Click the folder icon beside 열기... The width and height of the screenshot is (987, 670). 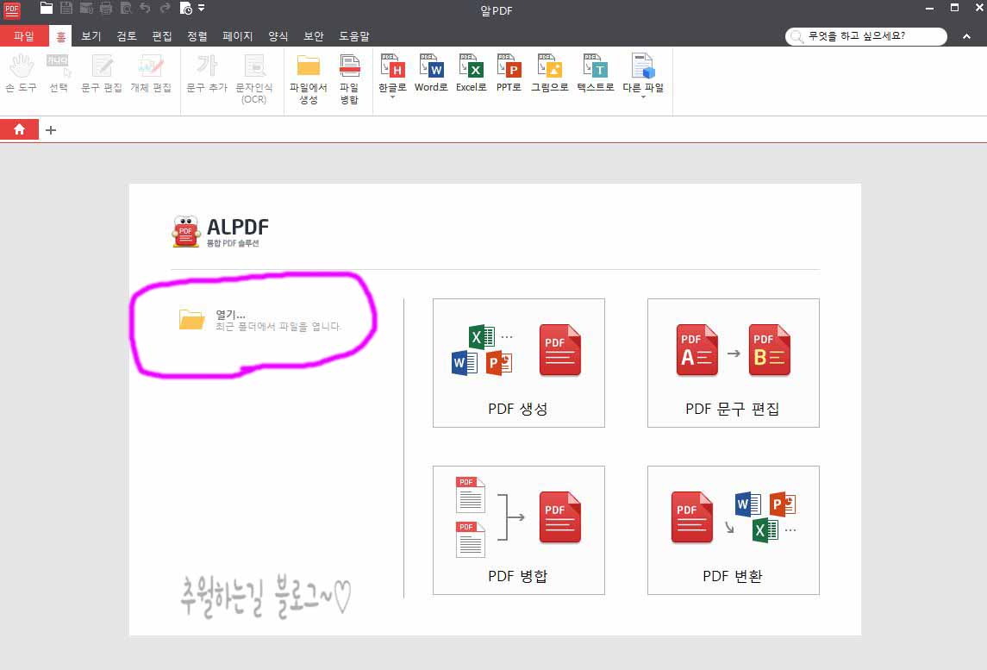point(191,320)
